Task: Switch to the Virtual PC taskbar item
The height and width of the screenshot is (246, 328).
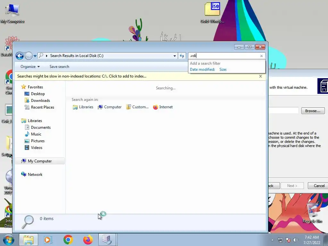Action: pos(107,240)
